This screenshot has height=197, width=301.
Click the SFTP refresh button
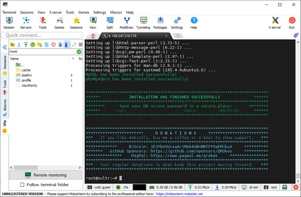(x=33, y=45)
